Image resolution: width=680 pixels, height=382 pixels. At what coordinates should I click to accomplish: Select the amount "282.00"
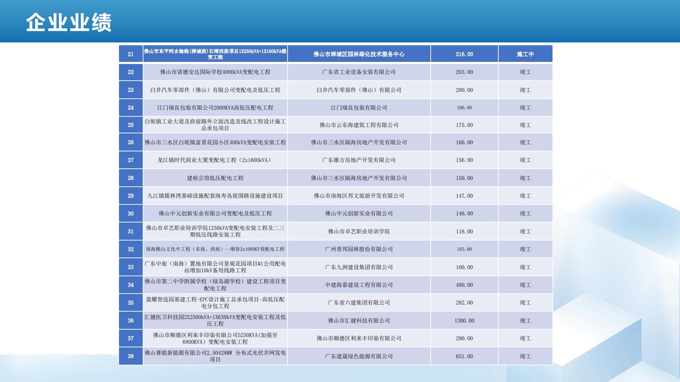[x=464, y=303]
